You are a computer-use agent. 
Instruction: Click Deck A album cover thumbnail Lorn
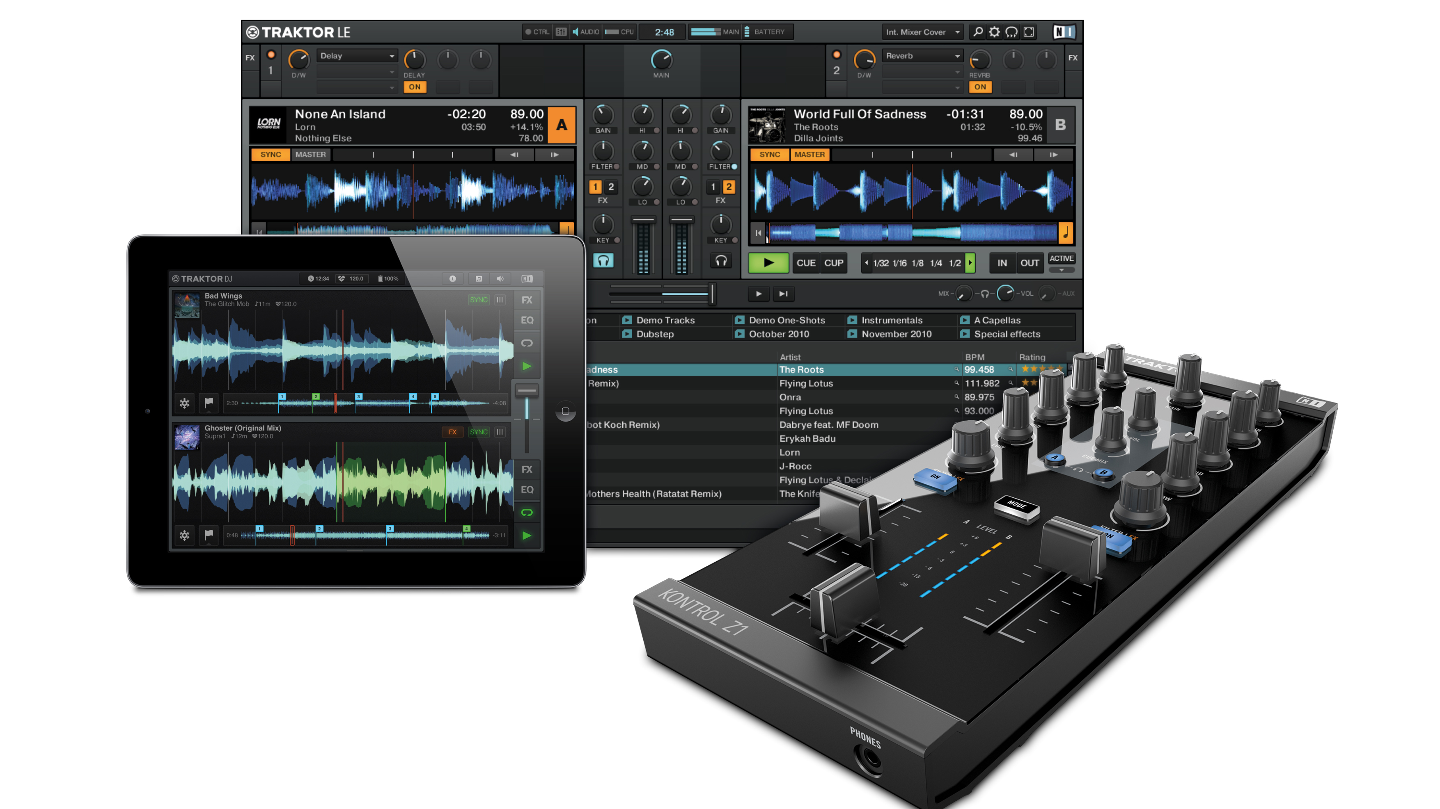tap(268, 125)
